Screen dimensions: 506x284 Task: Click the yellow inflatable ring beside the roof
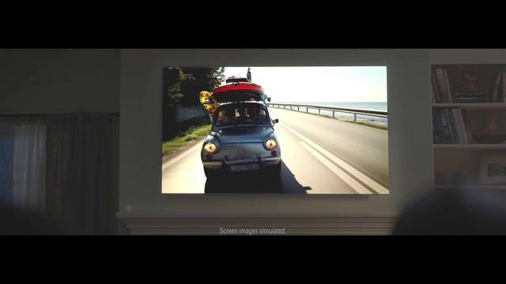pyautogui.click(x=208, y=101)
